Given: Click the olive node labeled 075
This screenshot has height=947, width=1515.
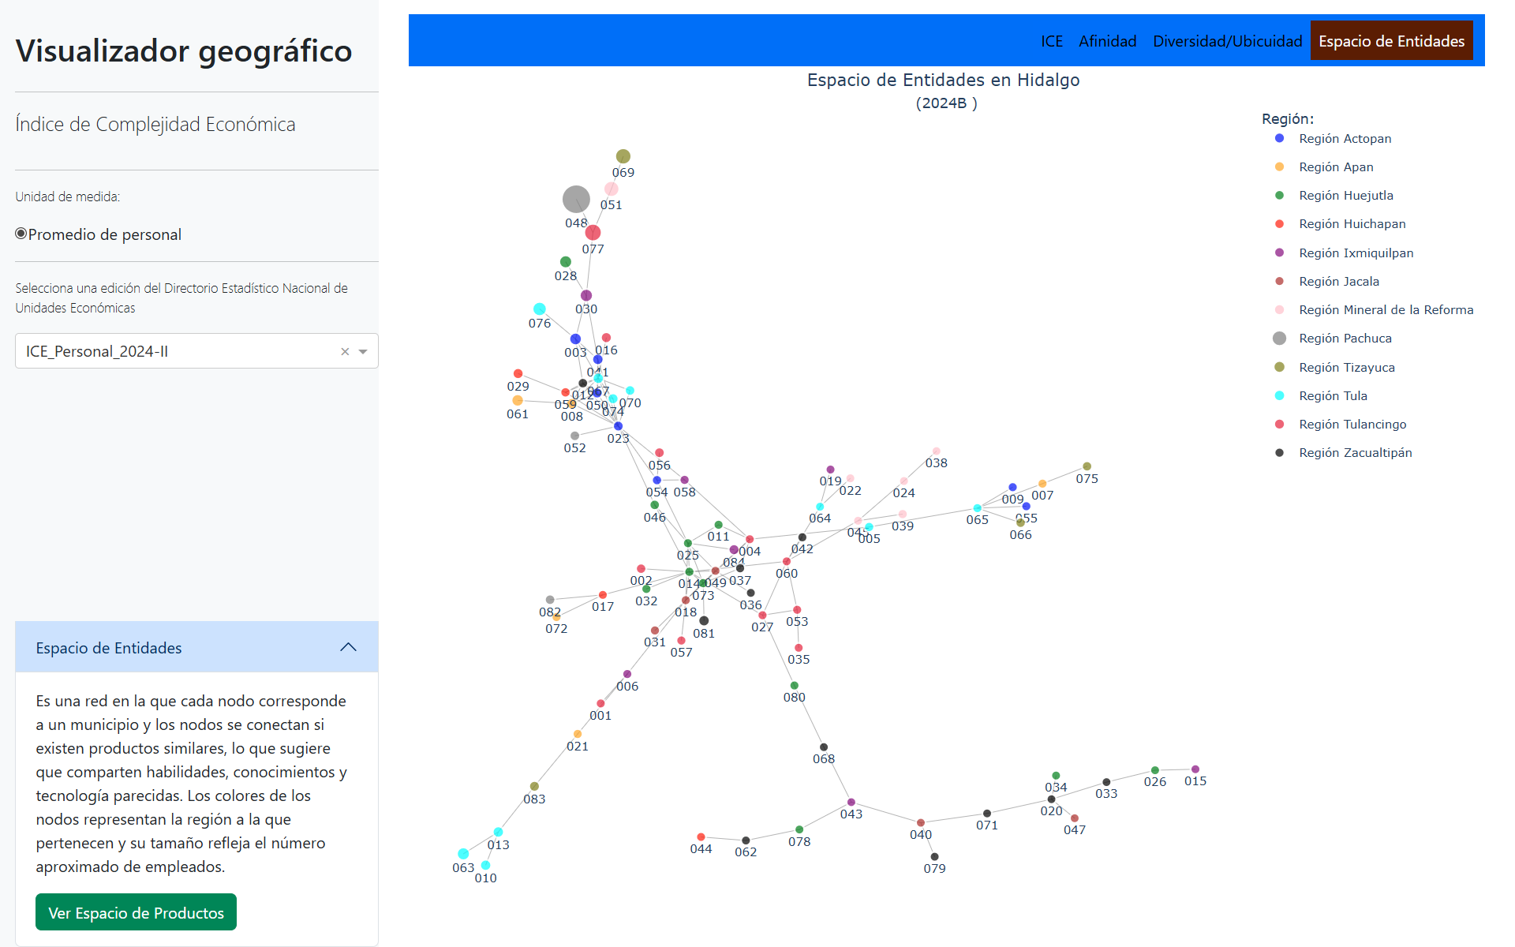Looking at the screenshot, I should pyautogui.click(x=1087, y=466).
